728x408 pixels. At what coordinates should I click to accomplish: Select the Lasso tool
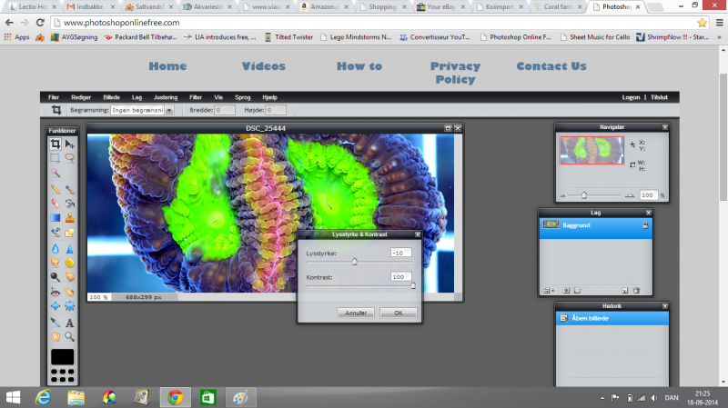point(69,157)
